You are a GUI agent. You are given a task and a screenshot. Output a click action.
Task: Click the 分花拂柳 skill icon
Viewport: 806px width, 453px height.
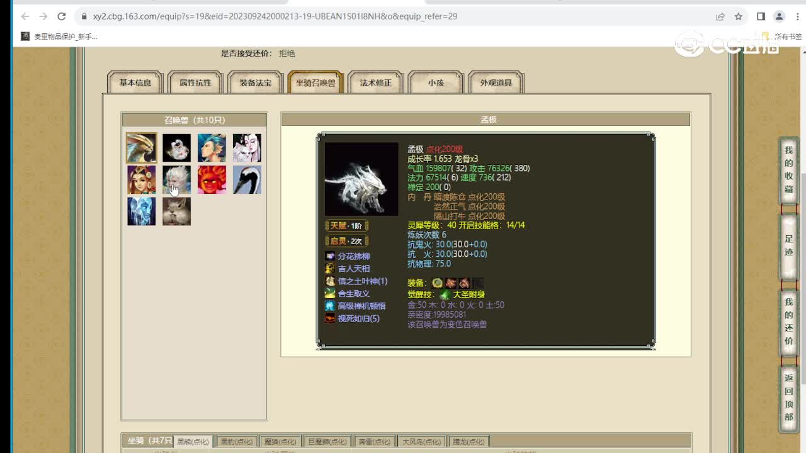click(330, 256)
